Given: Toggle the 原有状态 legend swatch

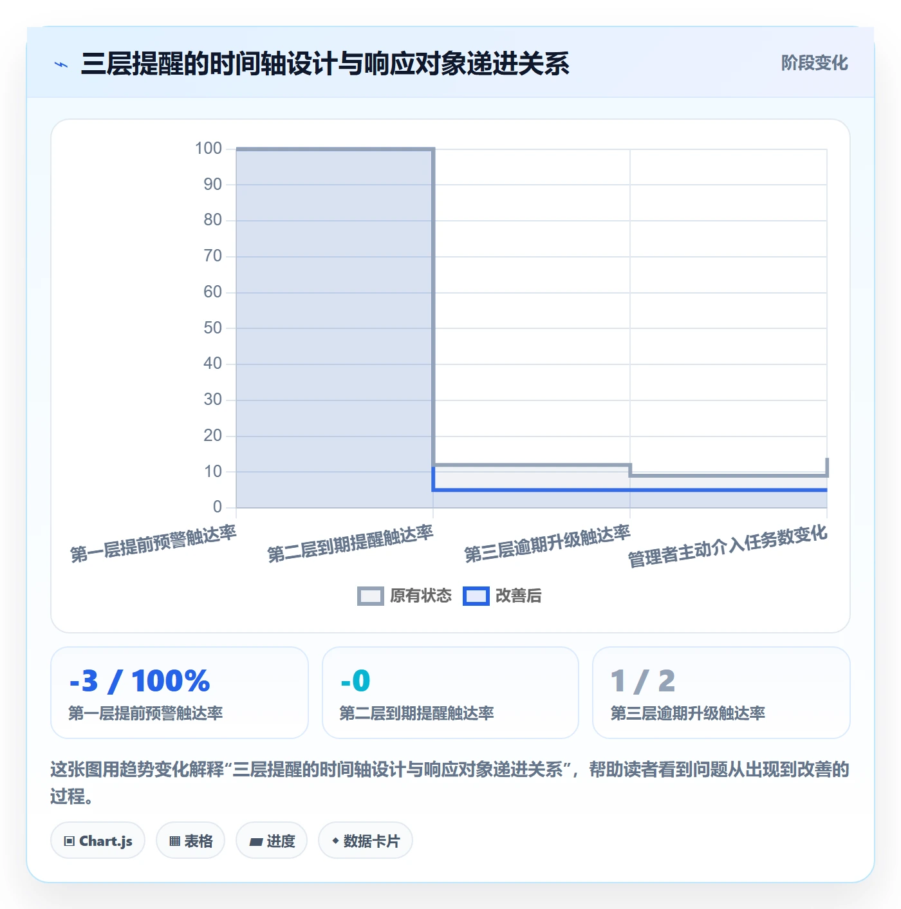Looking at the screenshot, I should click(370, 596).
